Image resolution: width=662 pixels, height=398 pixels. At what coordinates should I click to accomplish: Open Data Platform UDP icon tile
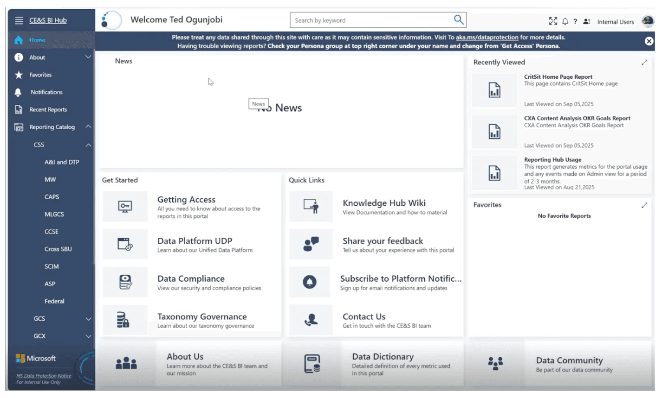tap(125, 244)
